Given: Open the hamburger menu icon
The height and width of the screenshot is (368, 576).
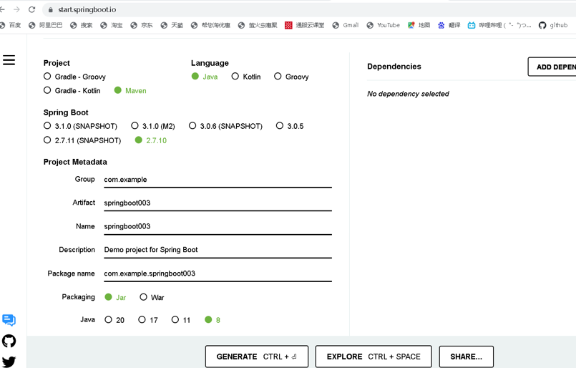Looking at the screenshot, I should point(9,60).
